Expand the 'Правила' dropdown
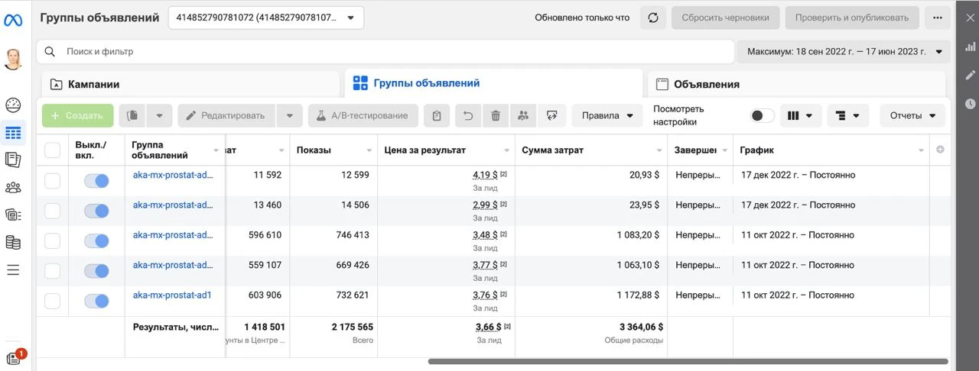The height and width of the screenshot is (371, 979). [x=608, y=116]
